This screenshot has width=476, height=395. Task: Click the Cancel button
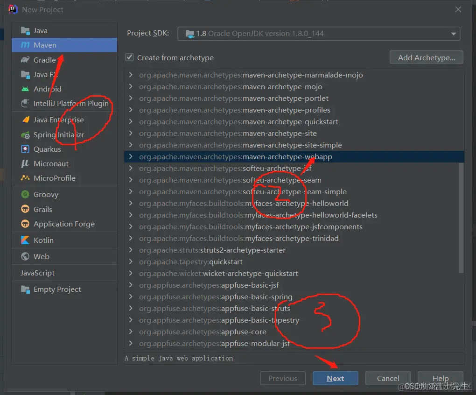coord(388,378)
